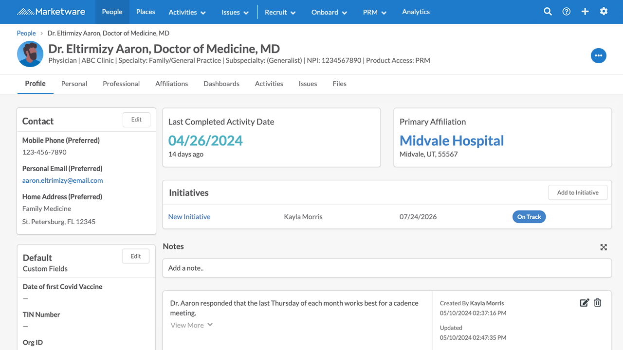
Task: Click the Marketware logo
Action: 51,12
